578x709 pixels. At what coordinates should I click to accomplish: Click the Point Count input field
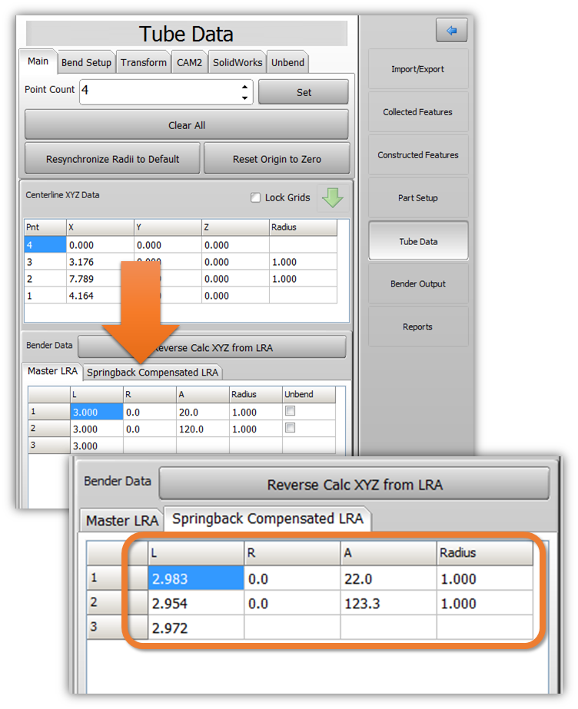point(158,91)
